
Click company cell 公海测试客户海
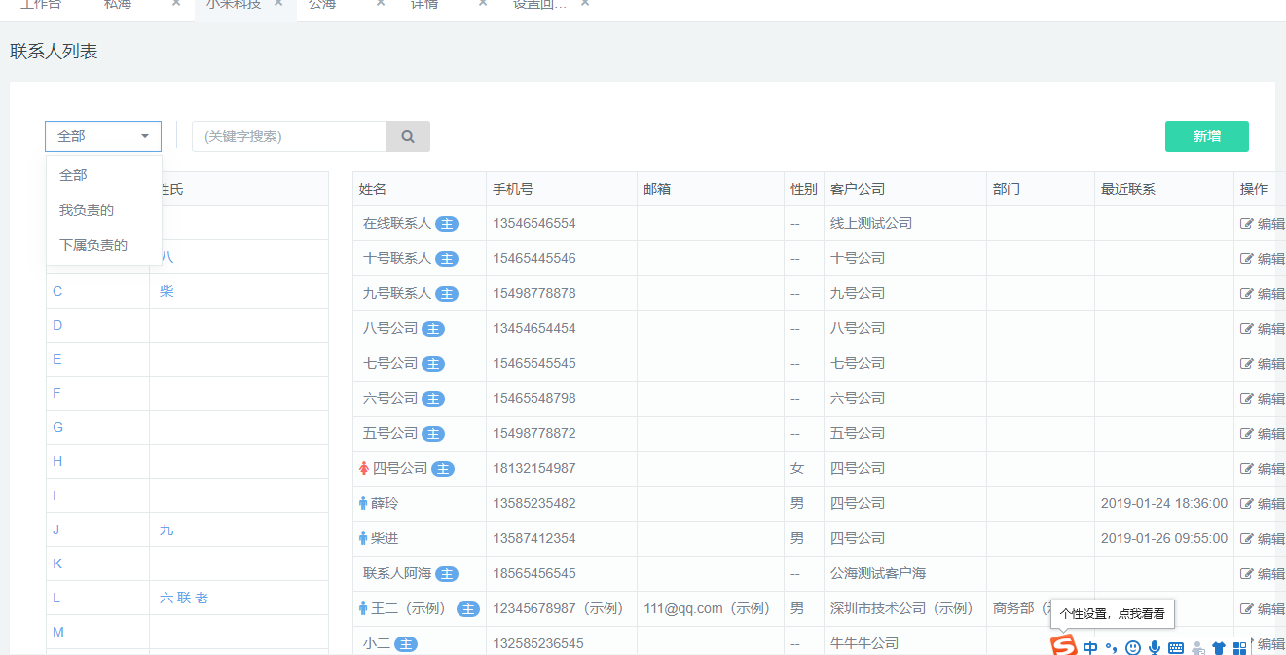[x=878, y=573]
